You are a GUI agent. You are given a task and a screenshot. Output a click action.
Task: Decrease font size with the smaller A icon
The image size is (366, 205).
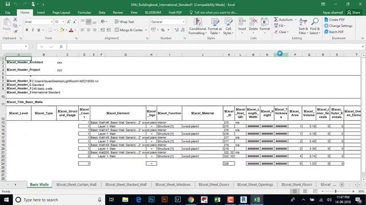pos(74,22)
